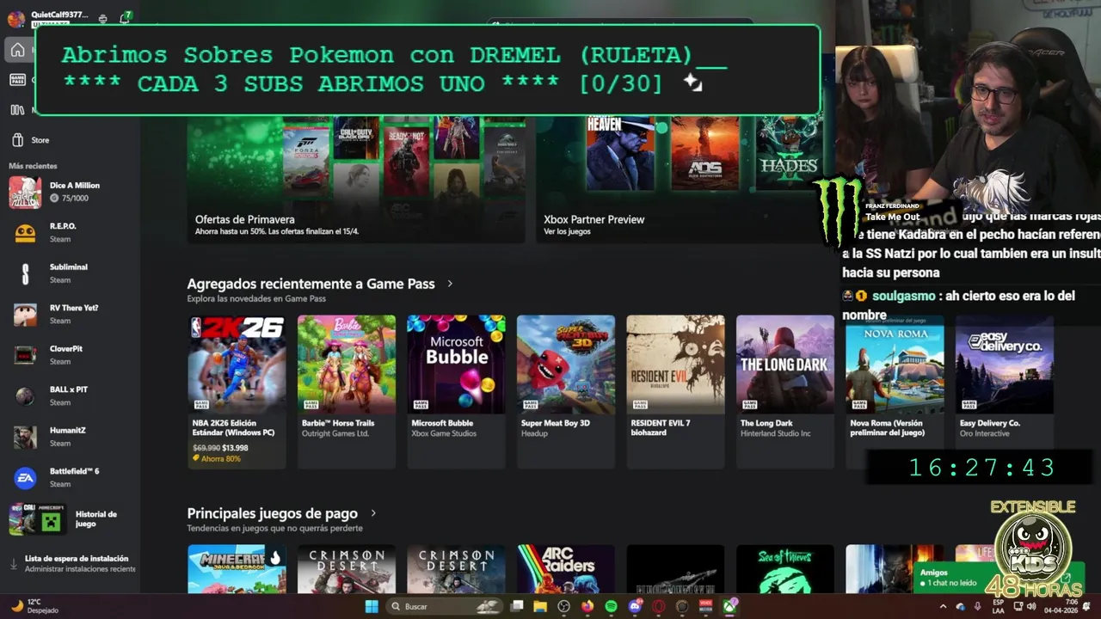
Task: Click the Ahorra 80% discount label
Action: point(217,459)
